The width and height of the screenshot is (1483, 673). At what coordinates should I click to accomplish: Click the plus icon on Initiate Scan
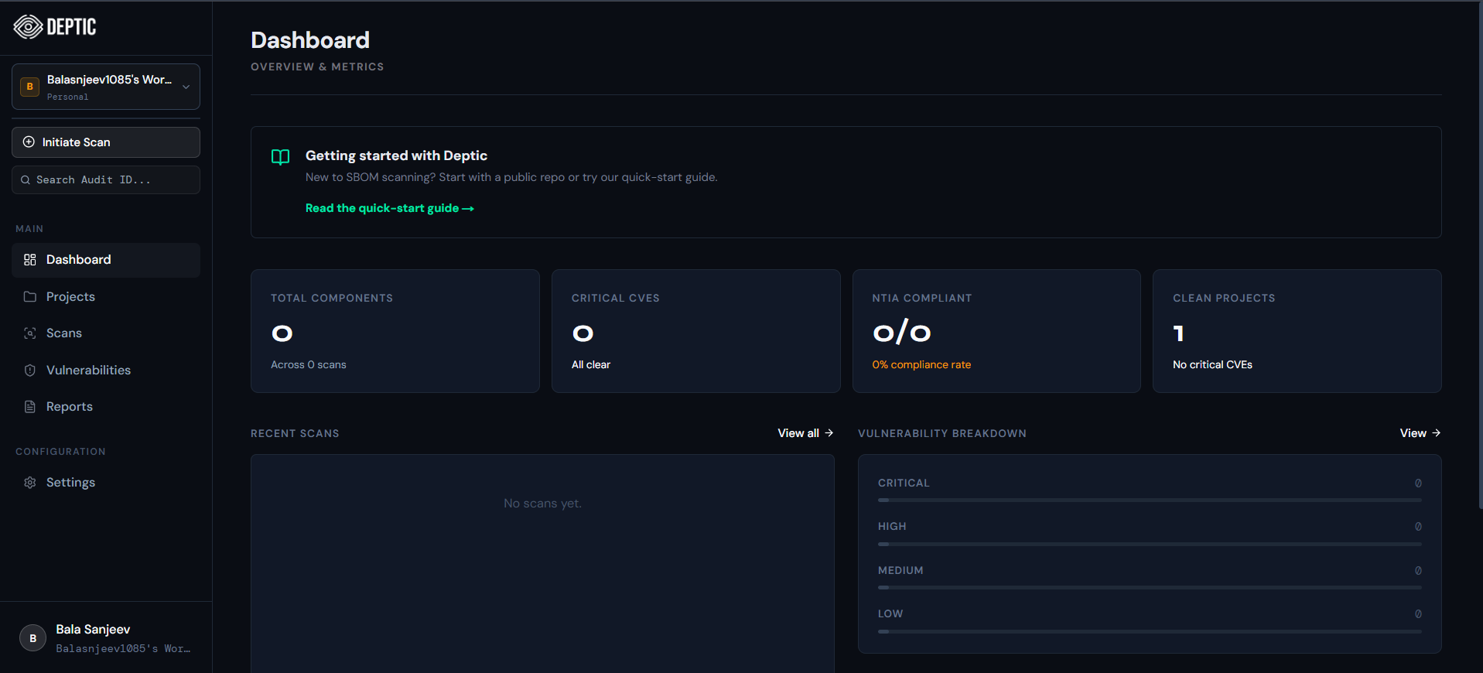(29, 142)
